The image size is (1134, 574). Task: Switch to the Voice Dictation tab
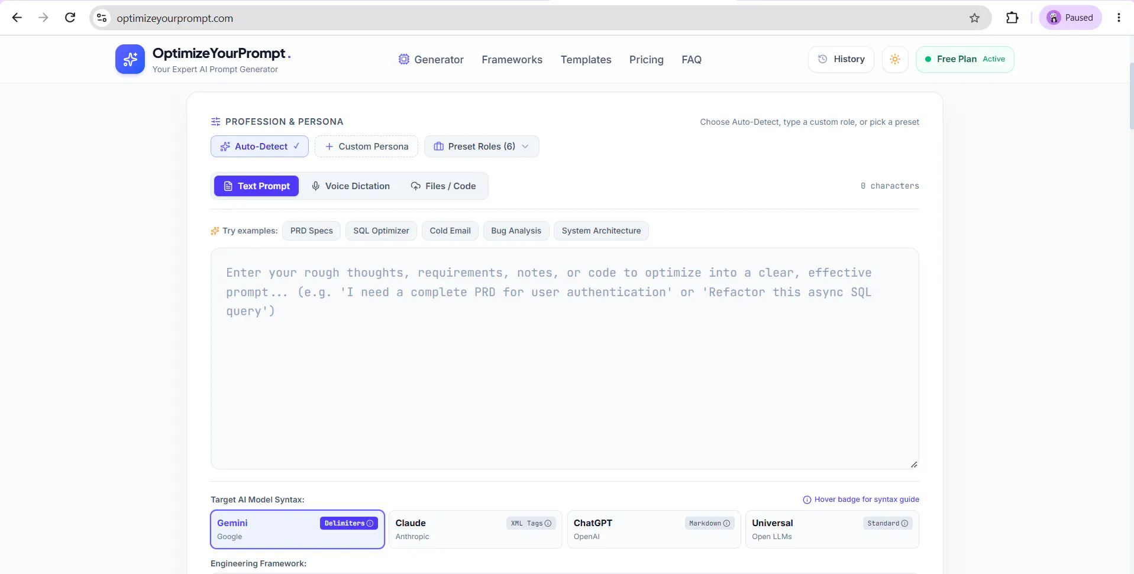coord(350,186)
